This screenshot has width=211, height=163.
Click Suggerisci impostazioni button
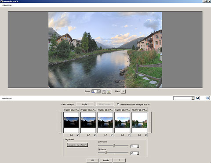77,145
